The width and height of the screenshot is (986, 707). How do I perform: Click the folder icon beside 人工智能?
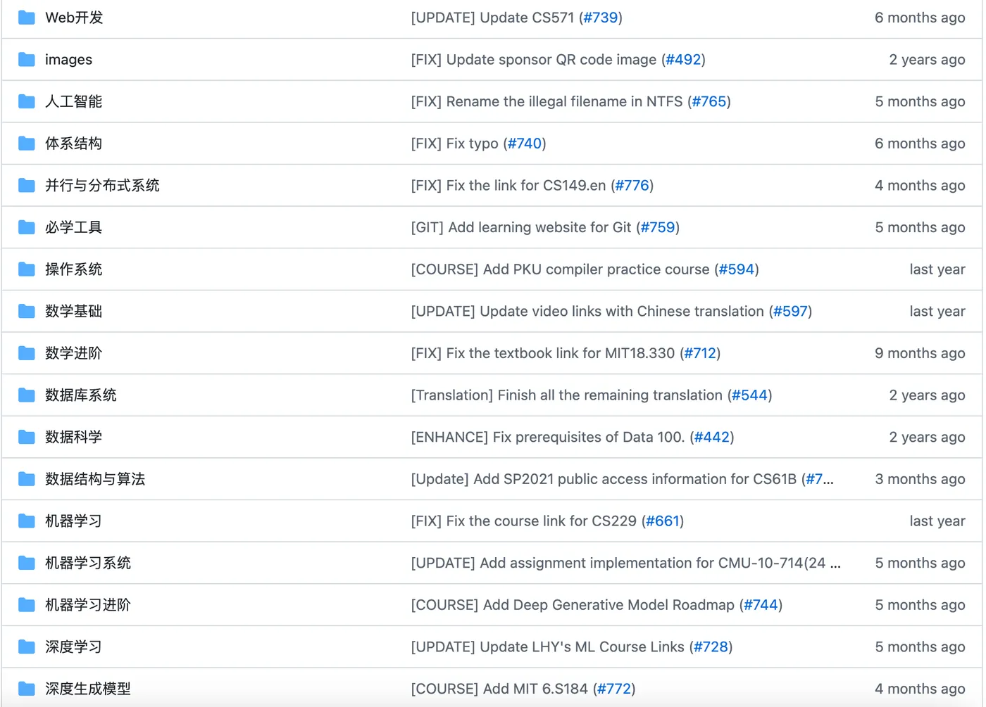click(x=26, y=101)
